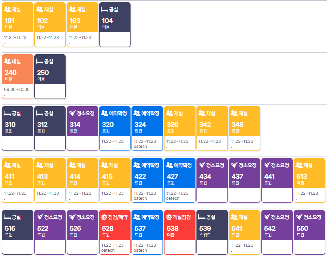Select vacant room 250 card
This screenshot has height=261, width=327.
pyautogui.click(x=50, y=73)
